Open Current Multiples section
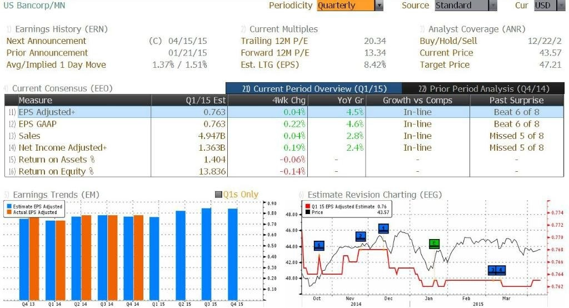Image resolution: width=569 pixels, height=308 pixels. click(x=283, y=29)
